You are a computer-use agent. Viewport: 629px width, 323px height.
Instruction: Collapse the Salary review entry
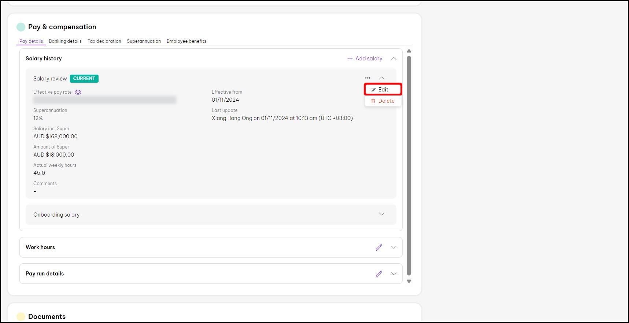(x=381, y=78)
